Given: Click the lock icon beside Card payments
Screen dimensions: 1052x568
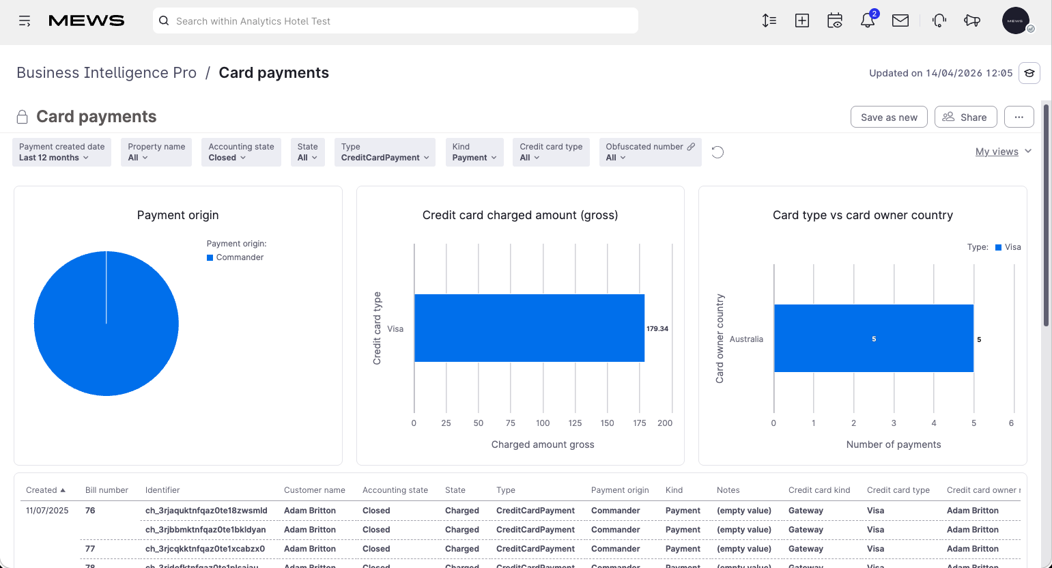Looking at the screenshot, I should 23,117.
